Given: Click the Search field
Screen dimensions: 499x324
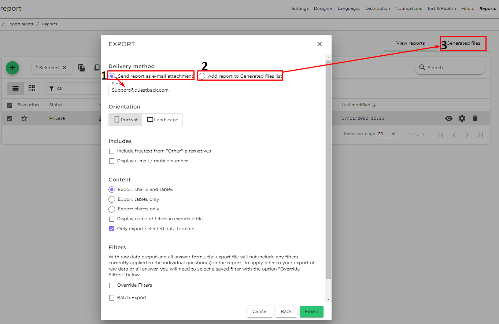Looking at the screenshot, I should 450,68.
